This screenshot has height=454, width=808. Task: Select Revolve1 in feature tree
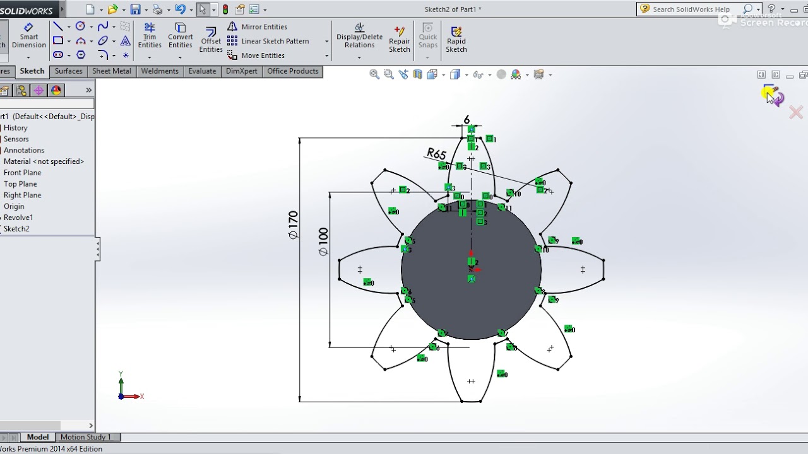click(18, 218)
